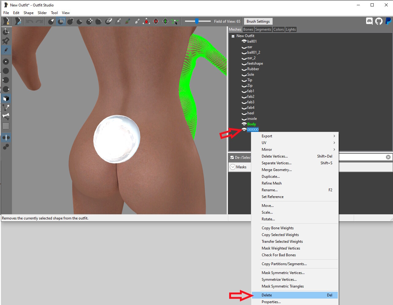The width and height of the screenshot is (393, 305).
Task: Select the Inflate brush tool
Action: pos(70,21)
